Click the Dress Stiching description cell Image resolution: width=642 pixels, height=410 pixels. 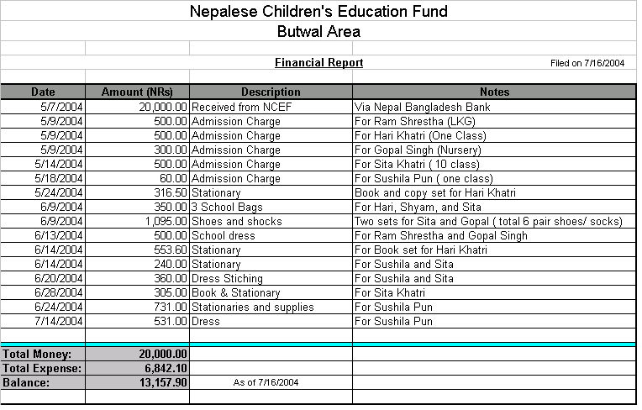271,278
